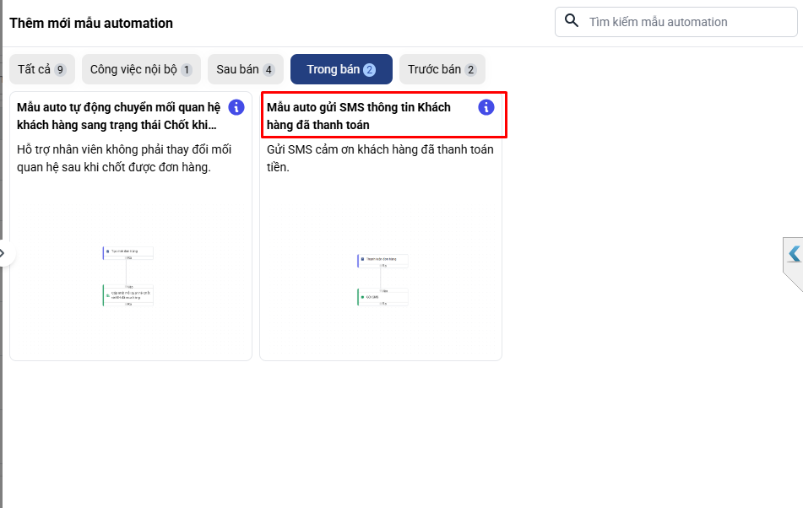Click the top node in the relationship flow preview

click(x=128, y=251)
